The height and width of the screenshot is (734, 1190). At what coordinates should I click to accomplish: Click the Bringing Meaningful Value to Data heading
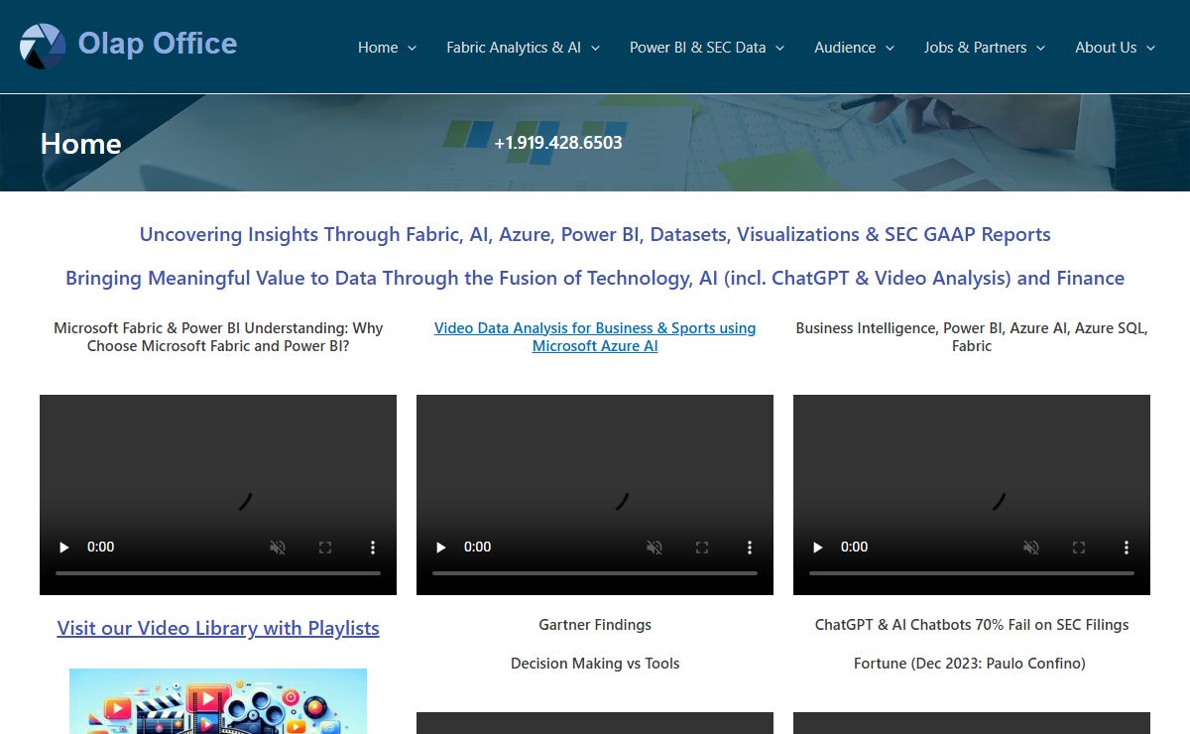click(x=595, y=279)
